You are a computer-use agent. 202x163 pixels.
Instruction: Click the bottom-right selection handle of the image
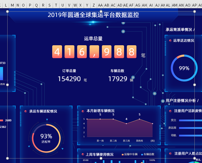(x=194, y=158)
